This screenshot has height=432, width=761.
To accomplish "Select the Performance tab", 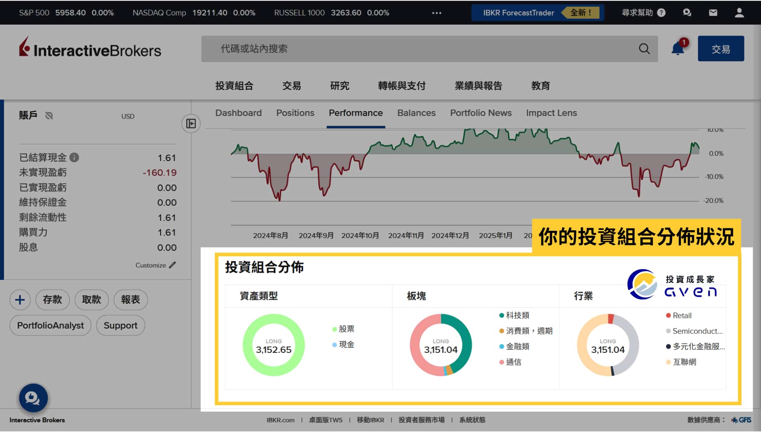I will pyautogui.click(x=356, y=113).
